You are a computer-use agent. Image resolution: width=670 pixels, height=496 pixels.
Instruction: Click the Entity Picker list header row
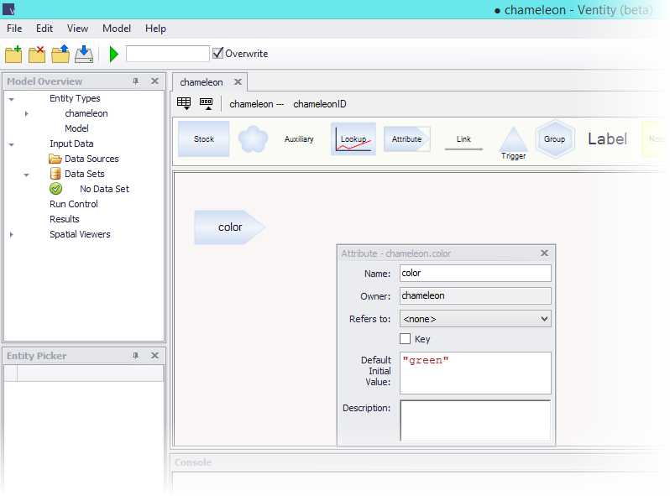tap(84, 373)
